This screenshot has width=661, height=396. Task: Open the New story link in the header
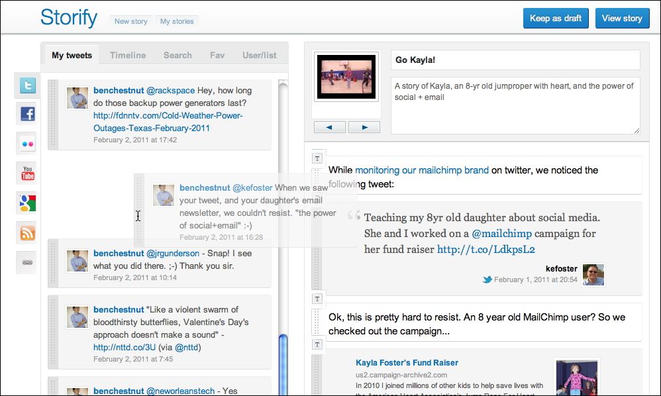(131, 21)
